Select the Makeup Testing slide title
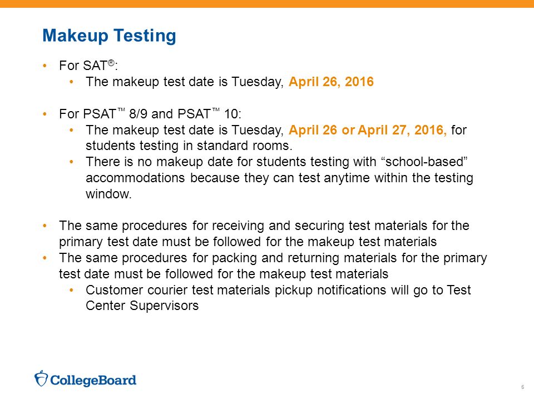 point(109,36)
